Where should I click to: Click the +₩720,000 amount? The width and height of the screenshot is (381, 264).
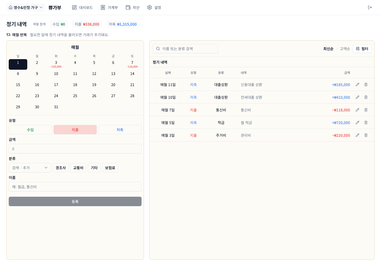click(x=341, y=123)
